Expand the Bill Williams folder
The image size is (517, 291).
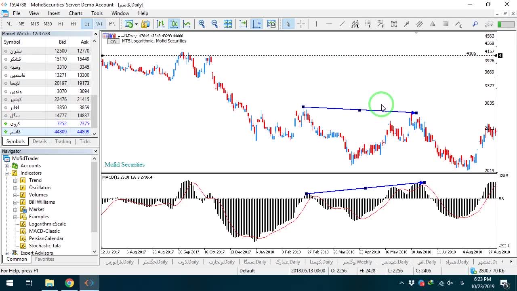tap(15, 202)
